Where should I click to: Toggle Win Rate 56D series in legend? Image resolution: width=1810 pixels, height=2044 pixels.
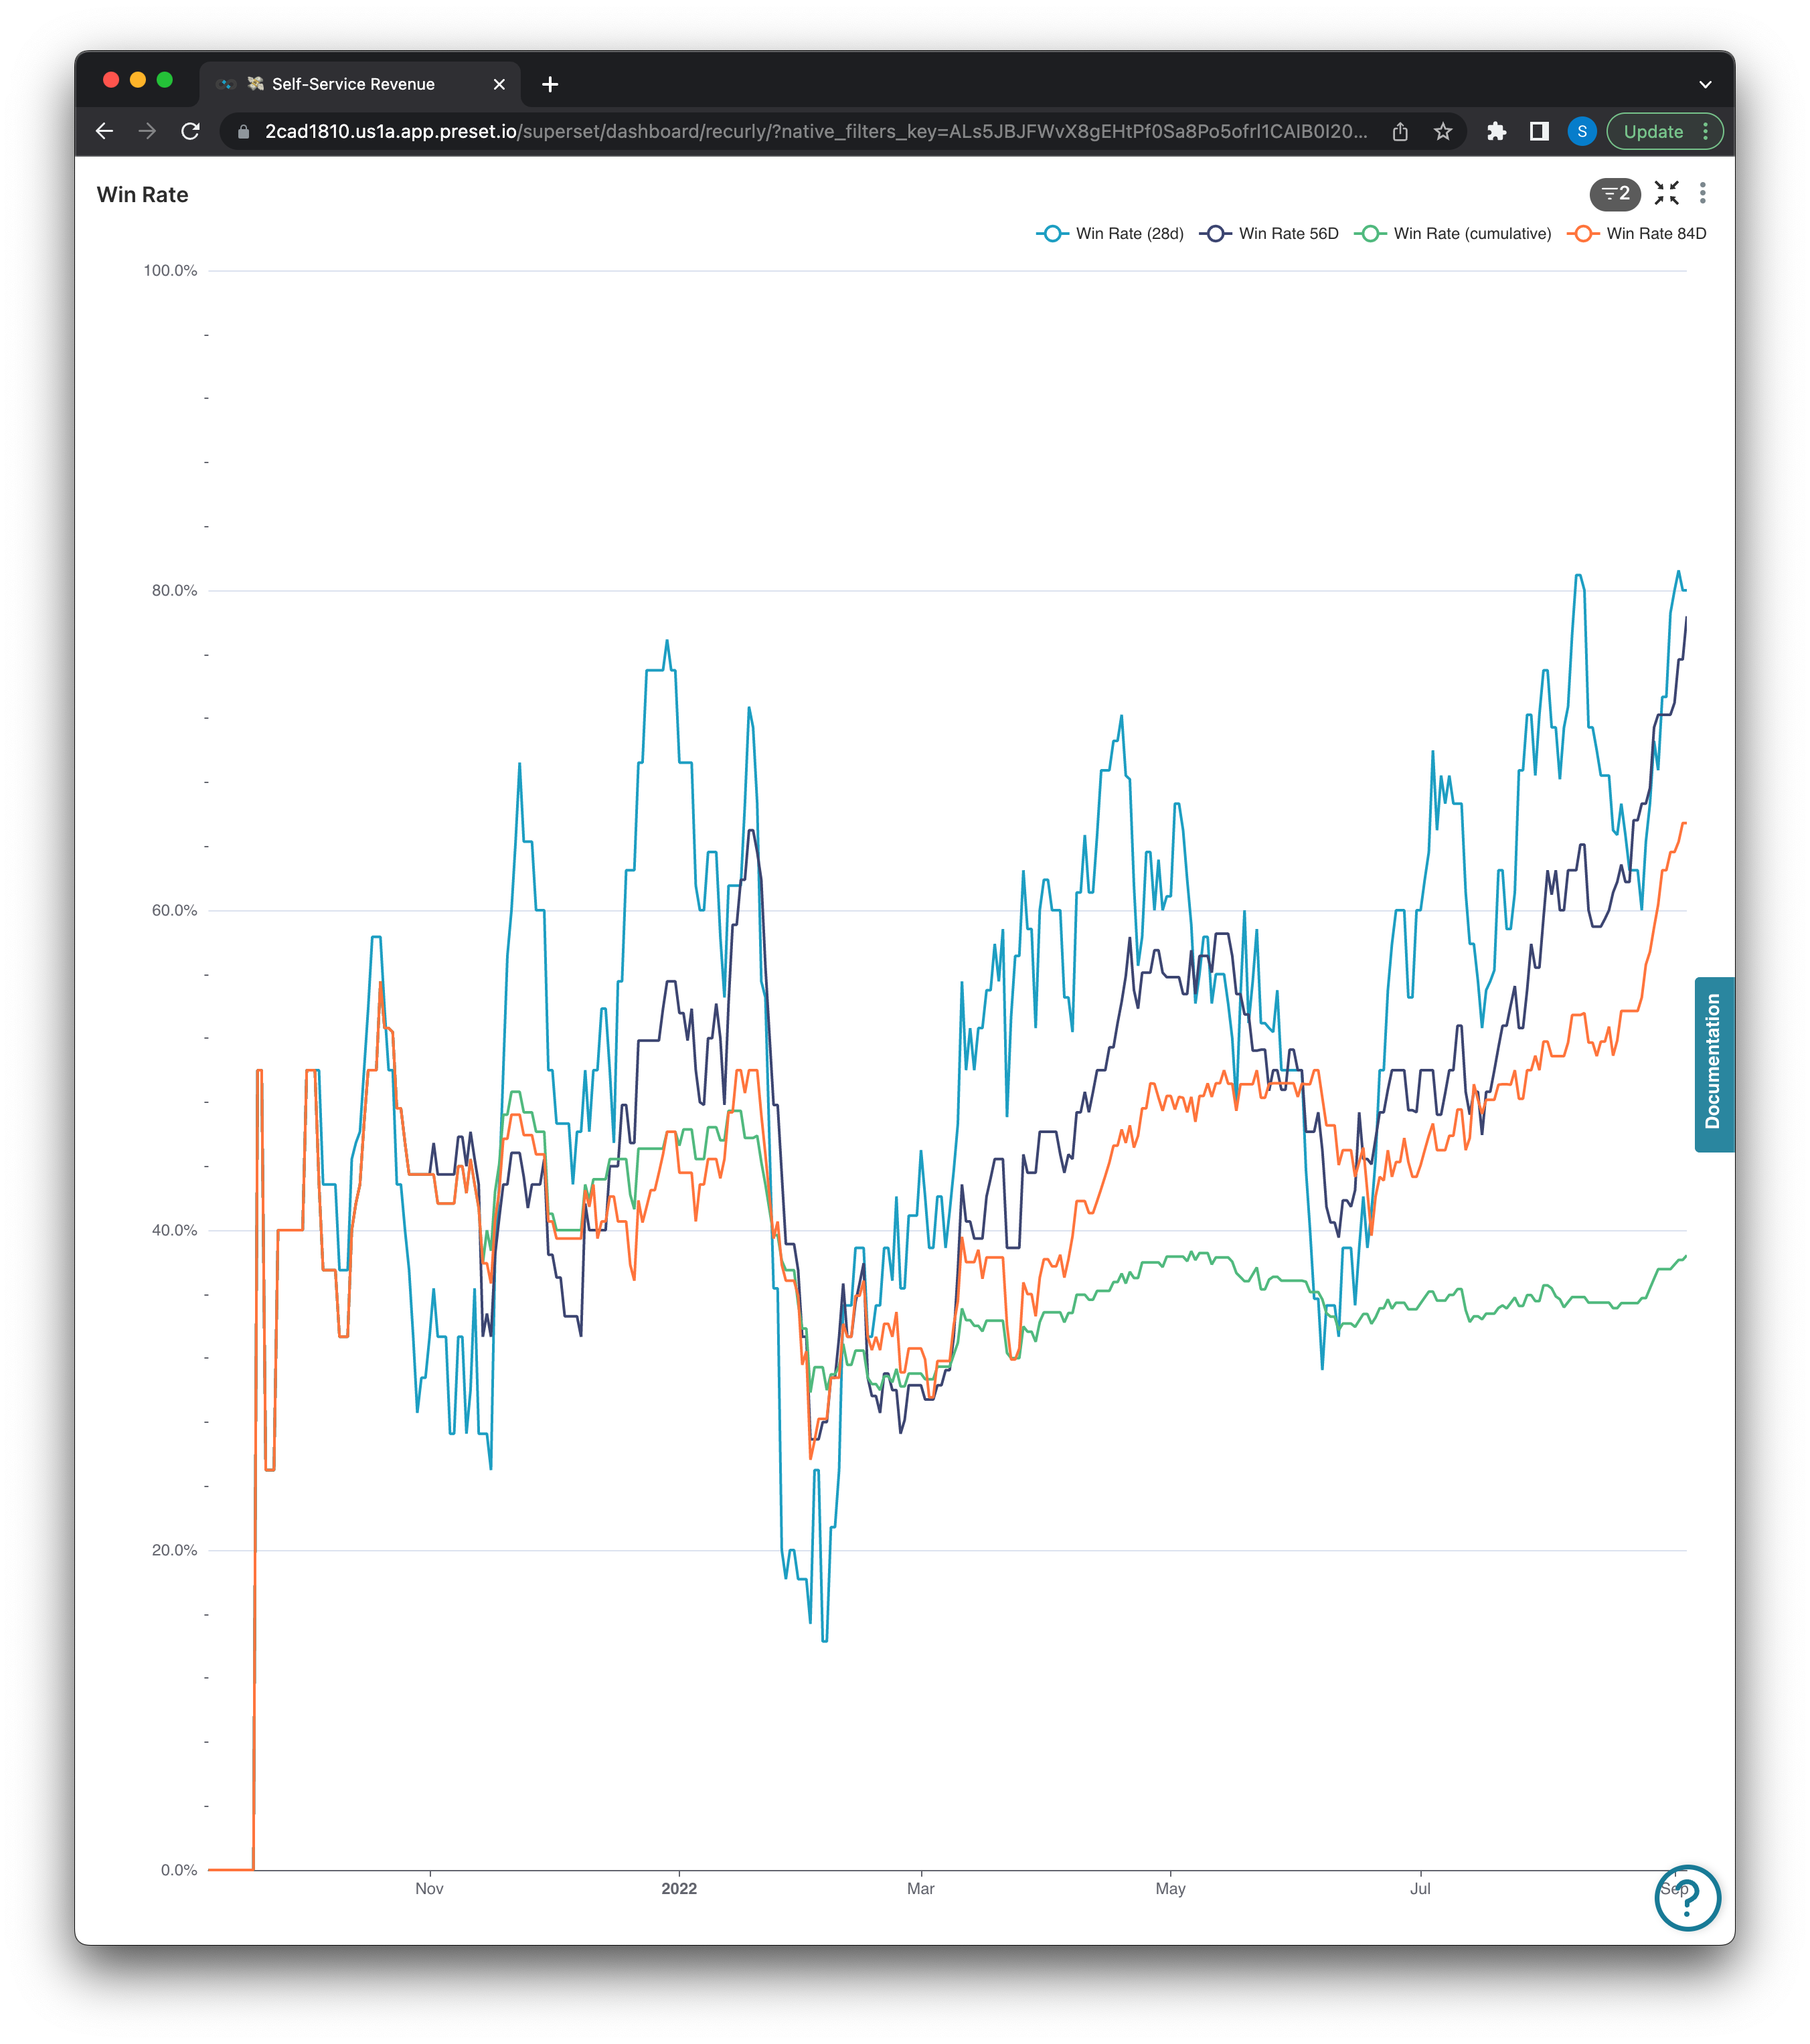click(1270, 233)
